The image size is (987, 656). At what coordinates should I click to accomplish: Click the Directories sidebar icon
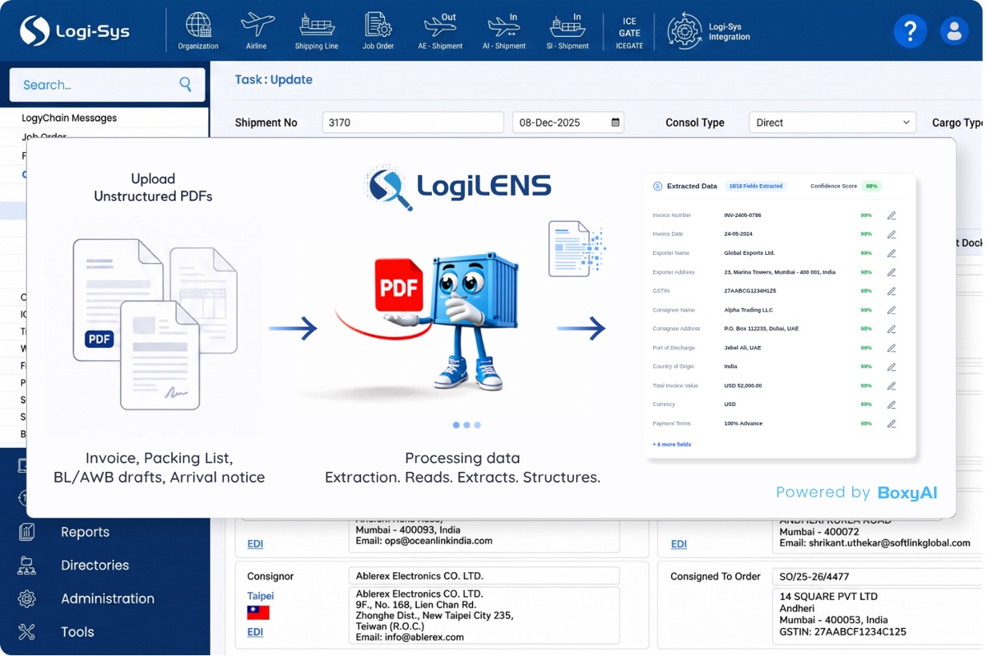27,566
